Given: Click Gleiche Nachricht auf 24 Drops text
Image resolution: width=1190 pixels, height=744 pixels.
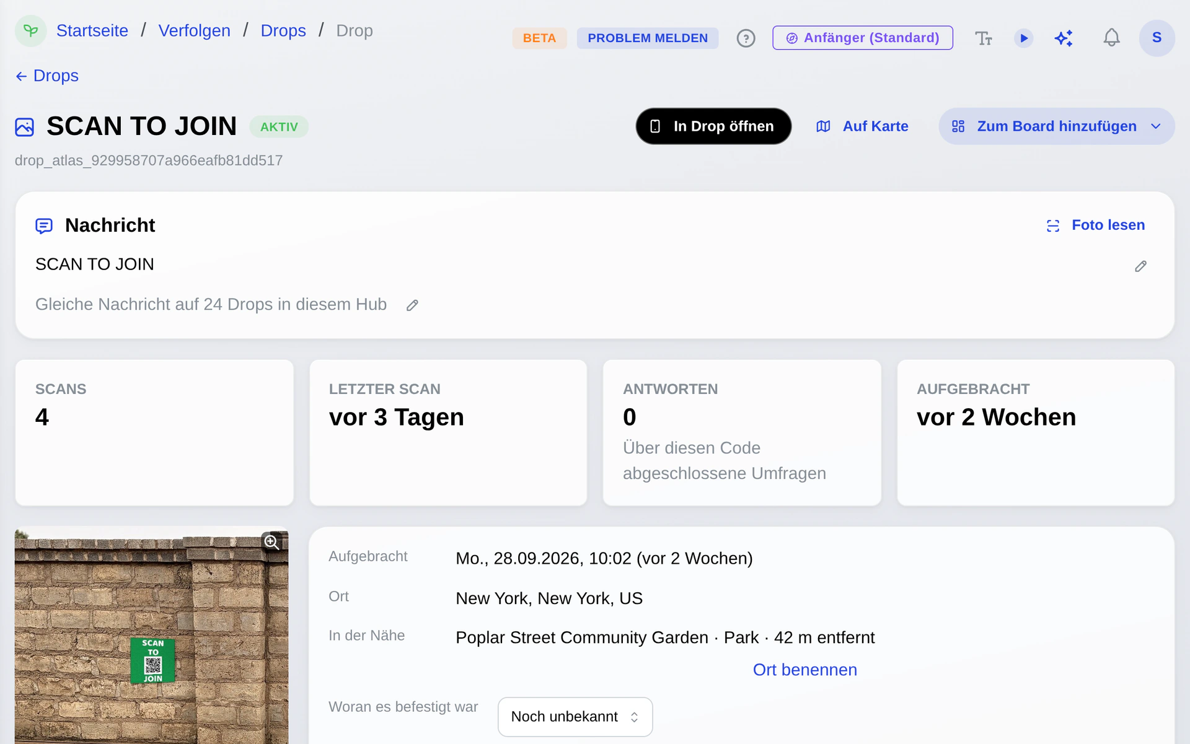Looking at the screenshot, I should 211,305.
